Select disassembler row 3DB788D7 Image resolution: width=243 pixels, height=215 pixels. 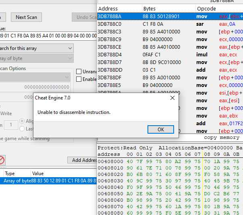(170, 62)
